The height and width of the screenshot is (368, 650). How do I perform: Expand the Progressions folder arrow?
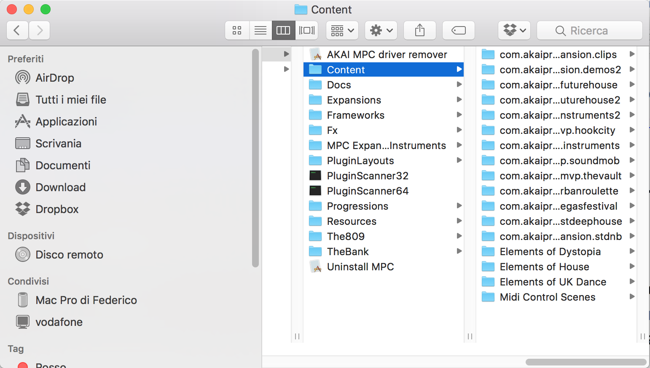[459, 206]
